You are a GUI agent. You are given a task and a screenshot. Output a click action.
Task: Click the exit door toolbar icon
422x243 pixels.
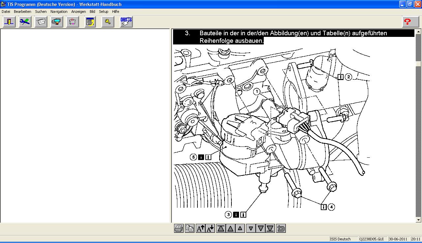9,22
